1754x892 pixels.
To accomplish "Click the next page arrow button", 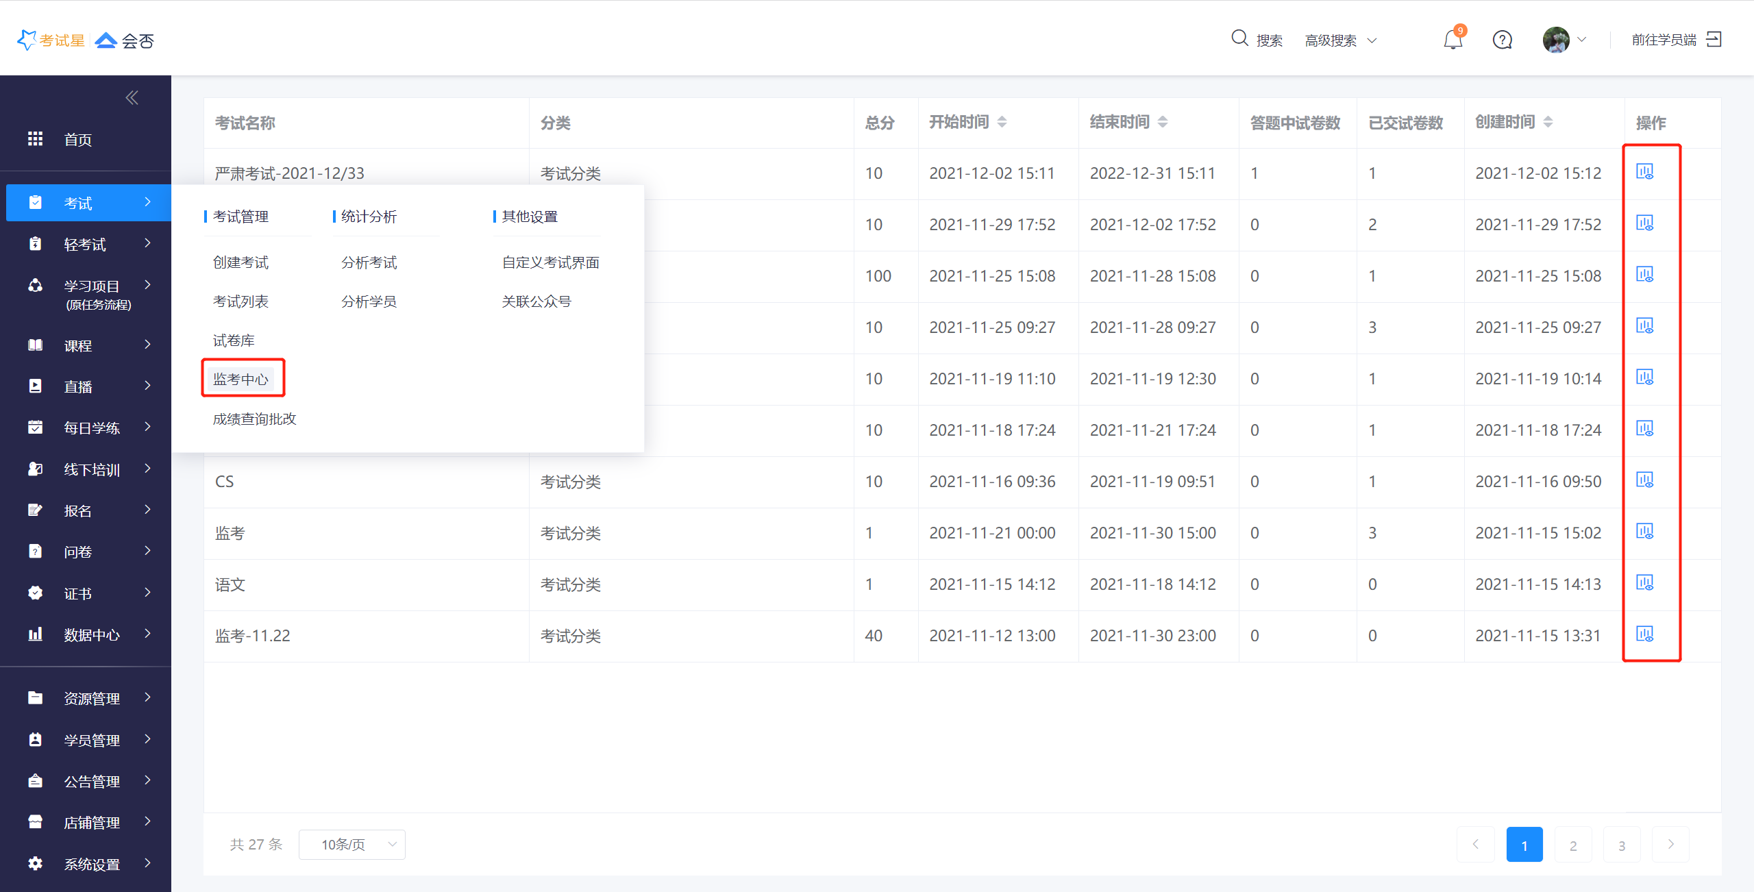I will (1670, 844).
